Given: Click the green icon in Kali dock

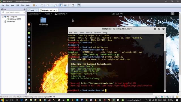Looking at the screenshot, I should click(29, 33).
